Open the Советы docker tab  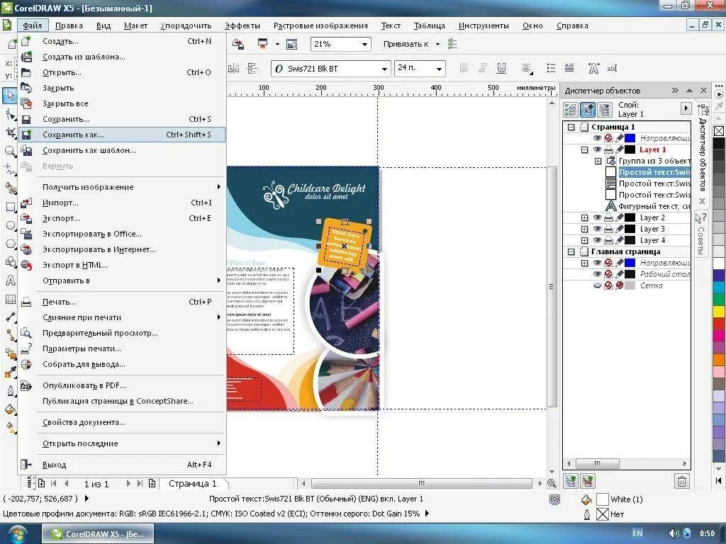click(x=701, y=234)
